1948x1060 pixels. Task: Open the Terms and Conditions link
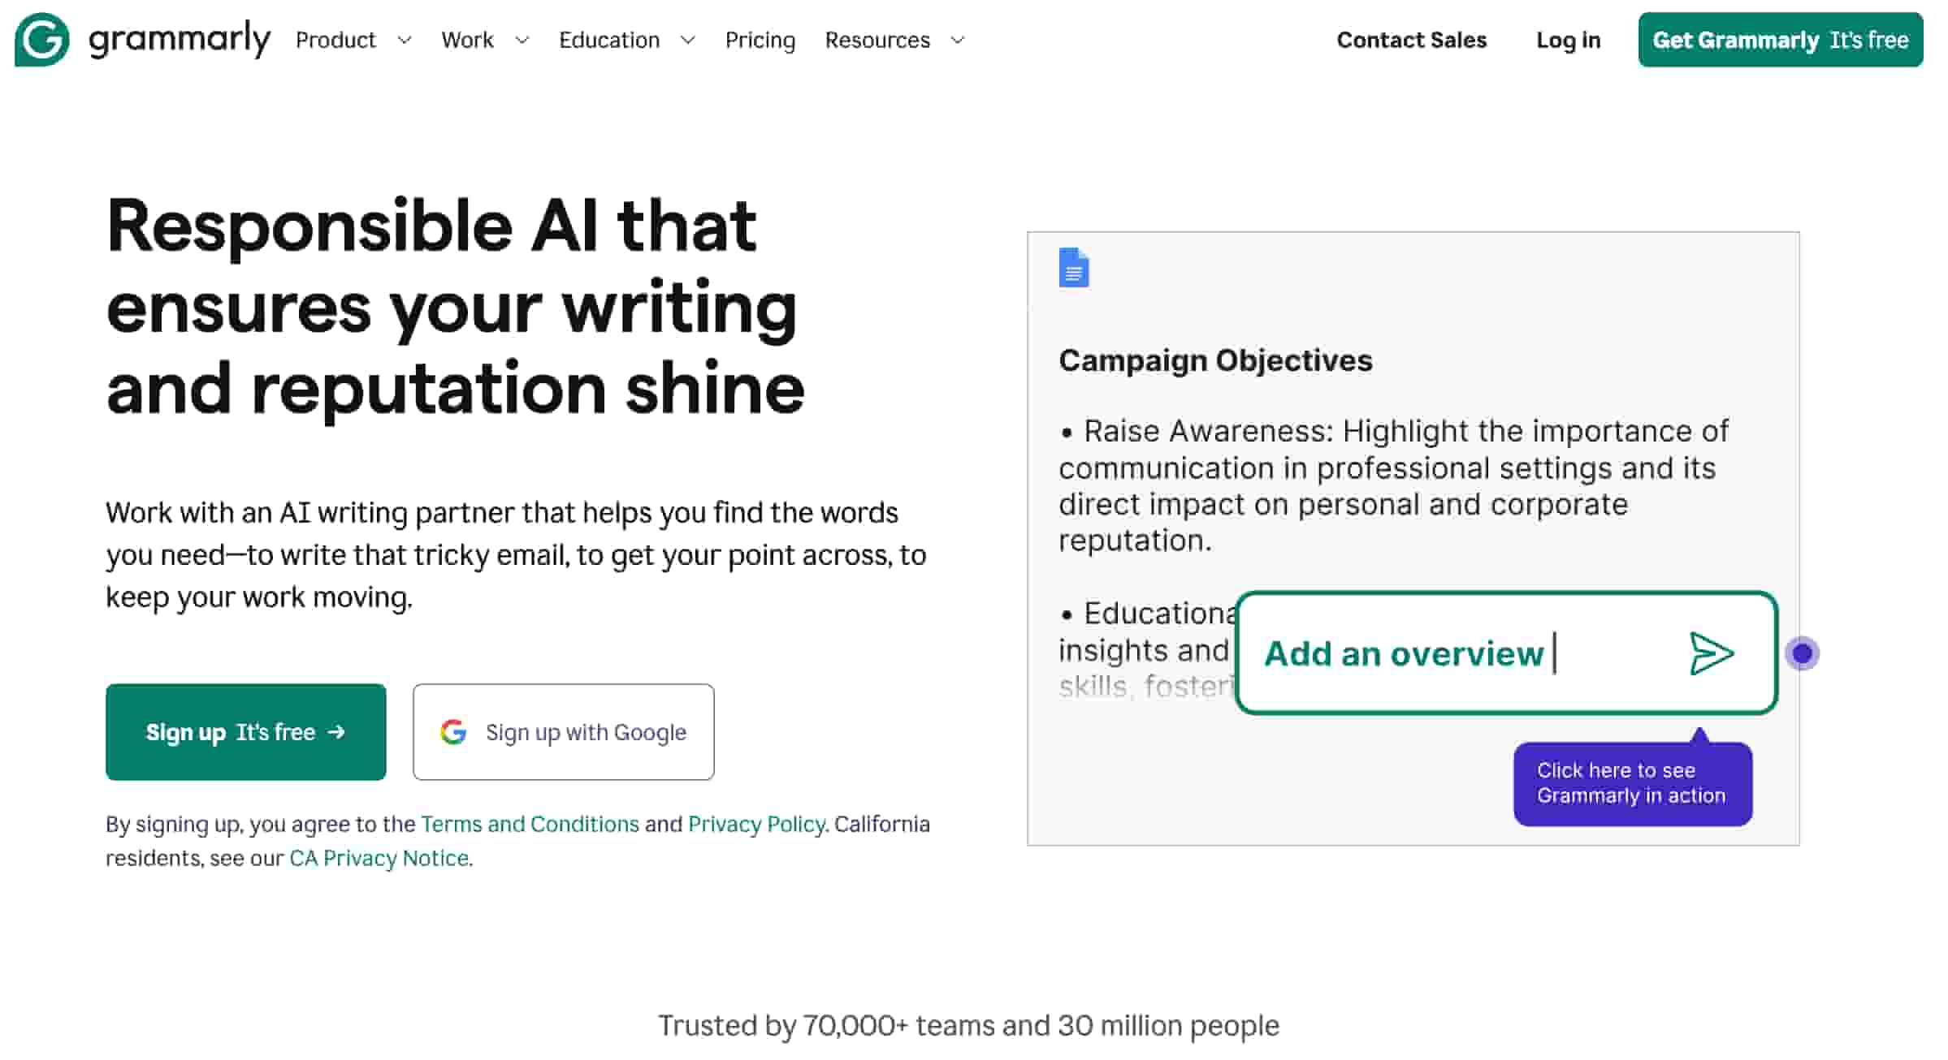[528, 824]
